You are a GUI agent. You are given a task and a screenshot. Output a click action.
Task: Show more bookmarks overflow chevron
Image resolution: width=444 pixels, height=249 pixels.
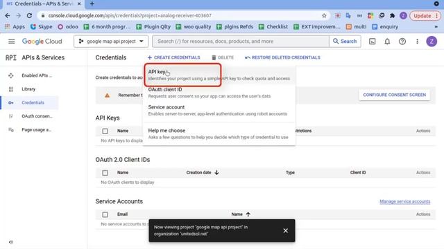point(436,27)
